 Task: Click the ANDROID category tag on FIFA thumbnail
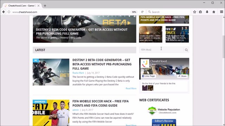(40, 101)
